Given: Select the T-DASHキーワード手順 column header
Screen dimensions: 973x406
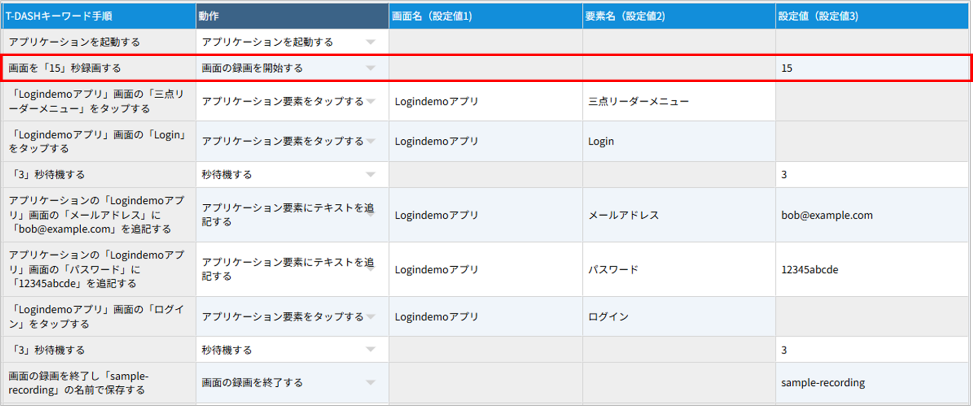Looking at the screenshot, I should (x=99, y=16).
